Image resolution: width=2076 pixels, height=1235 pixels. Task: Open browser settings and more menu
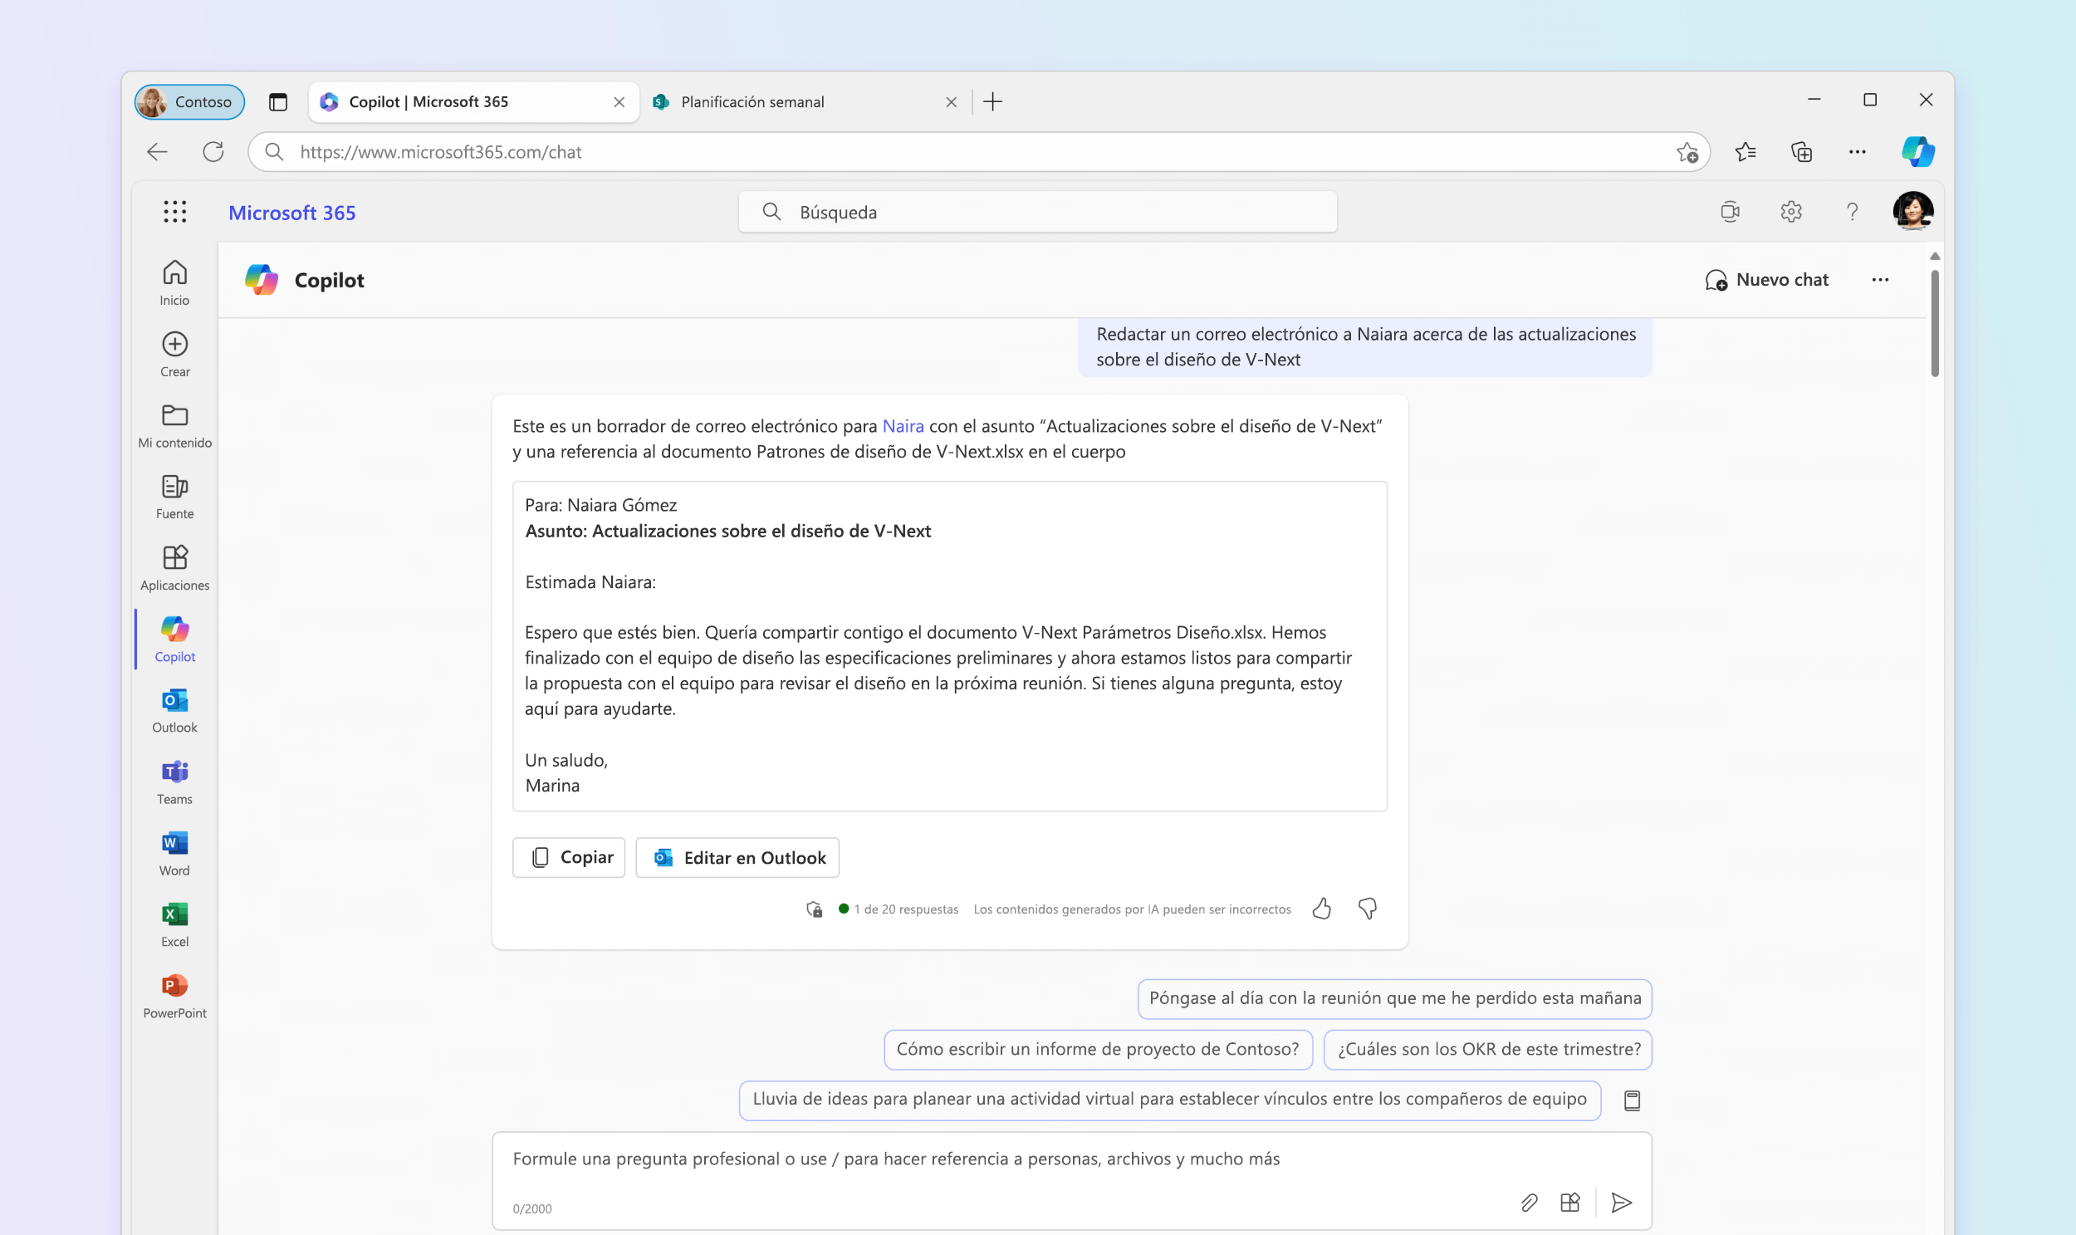(1856, 151)
